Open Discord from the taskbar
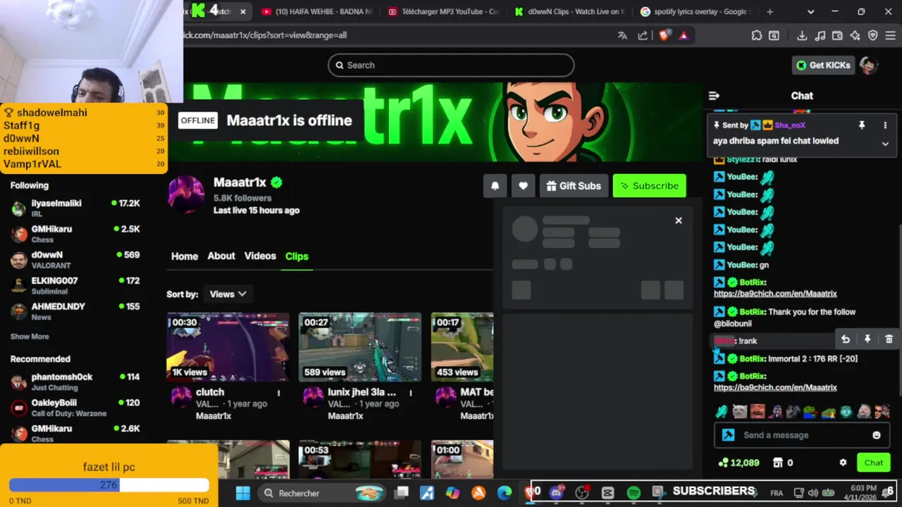 click(556, 493)
